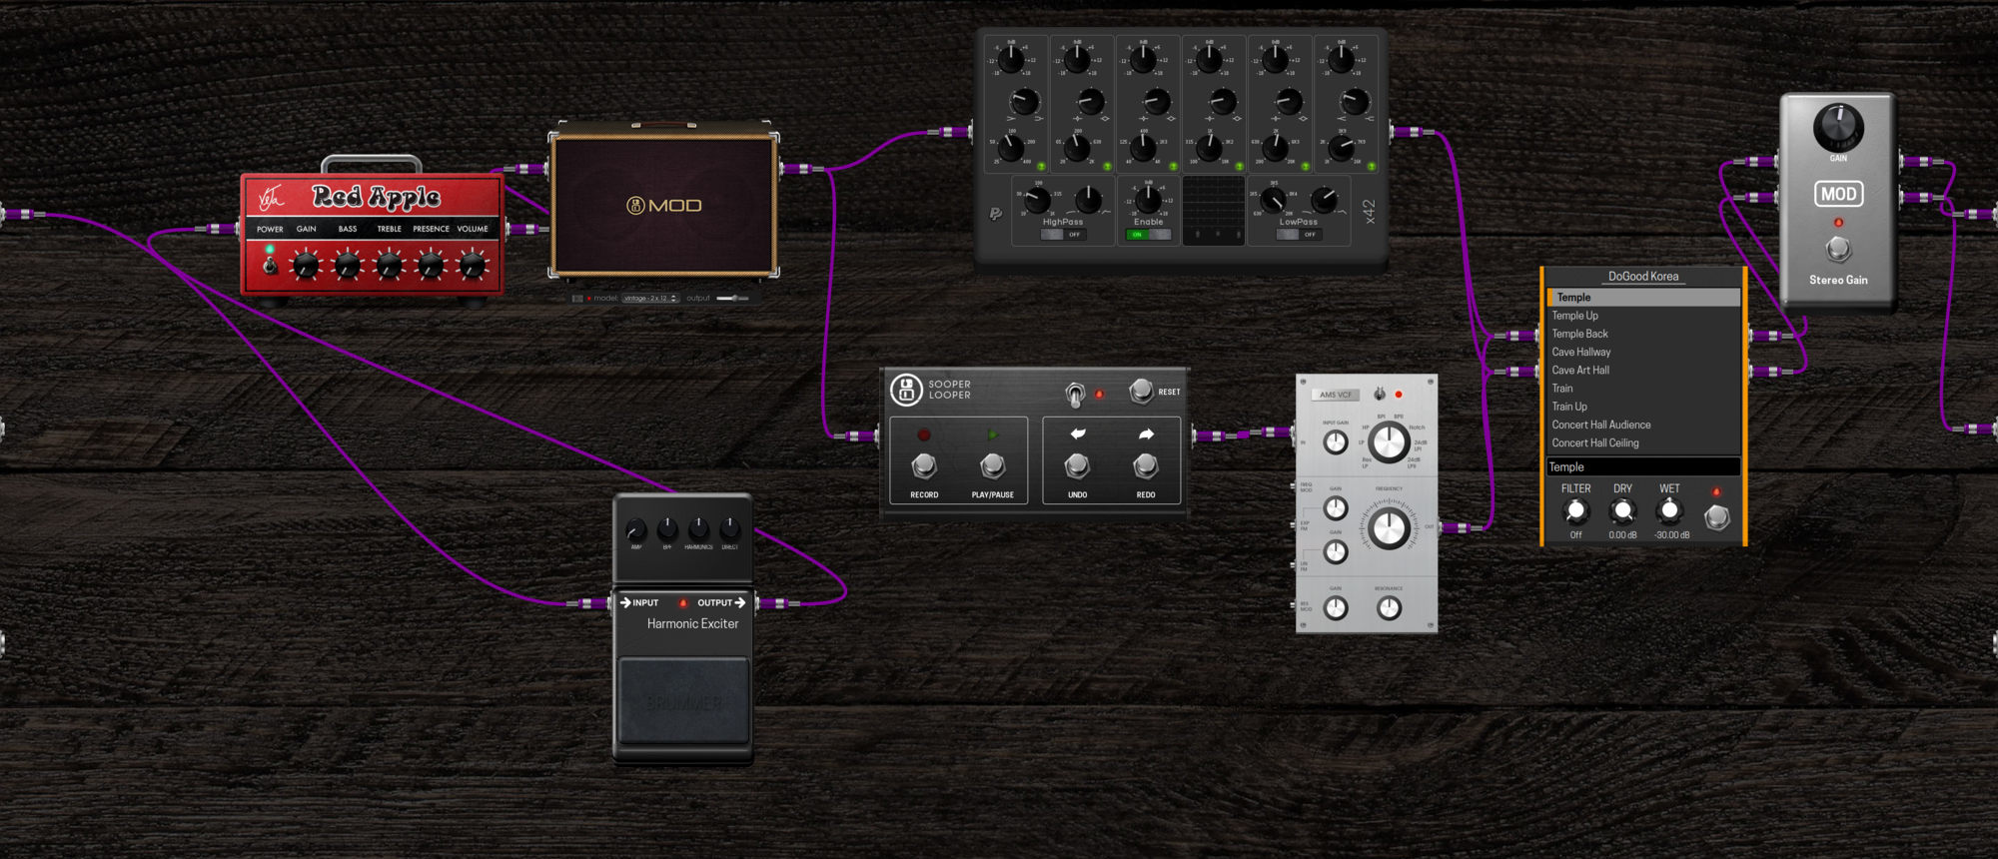Click the Red Apple TREBLE knob
Viewport: 1998px width, 859px height.
coord(389,265)
